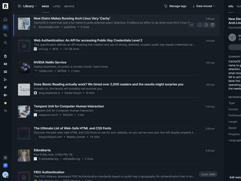
Task: Archive the CachyOS article via box icon
Action: coord(212,25)
